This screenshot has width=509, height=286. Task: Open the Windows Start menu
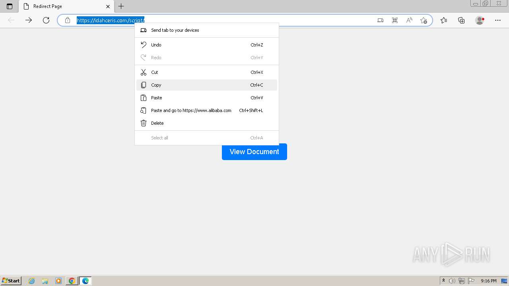[x=11, y=280]
